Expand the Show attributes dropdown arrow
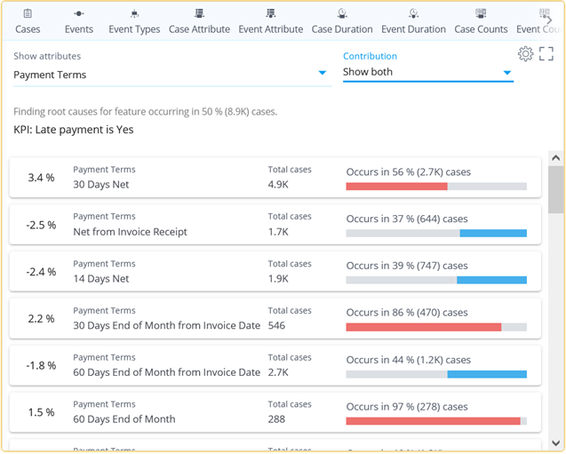566x454 pixels. pos(323,73)
